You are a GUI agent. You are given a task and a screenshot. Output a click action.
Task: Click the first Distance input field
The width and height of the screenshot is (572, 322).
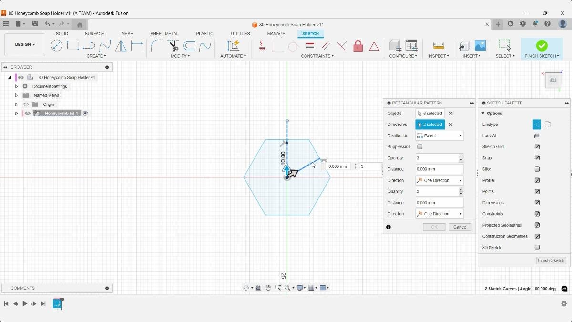(439, 169)
